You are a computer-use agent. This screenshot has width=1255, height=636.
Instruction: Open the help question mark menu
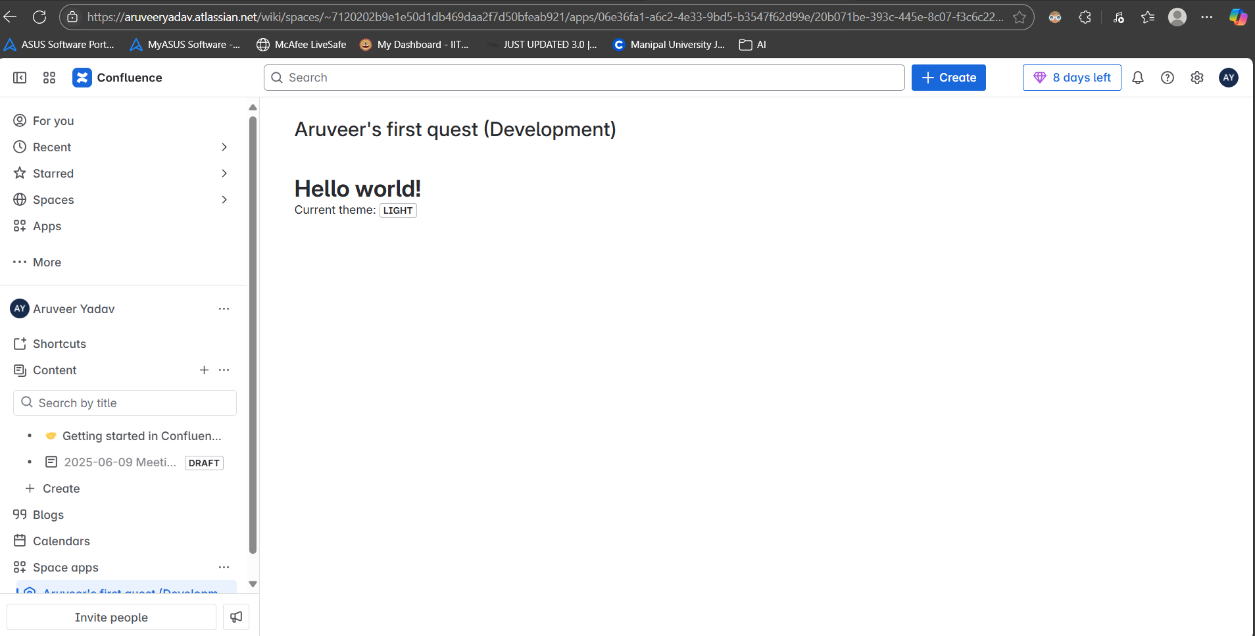[x=1168, y=78]
